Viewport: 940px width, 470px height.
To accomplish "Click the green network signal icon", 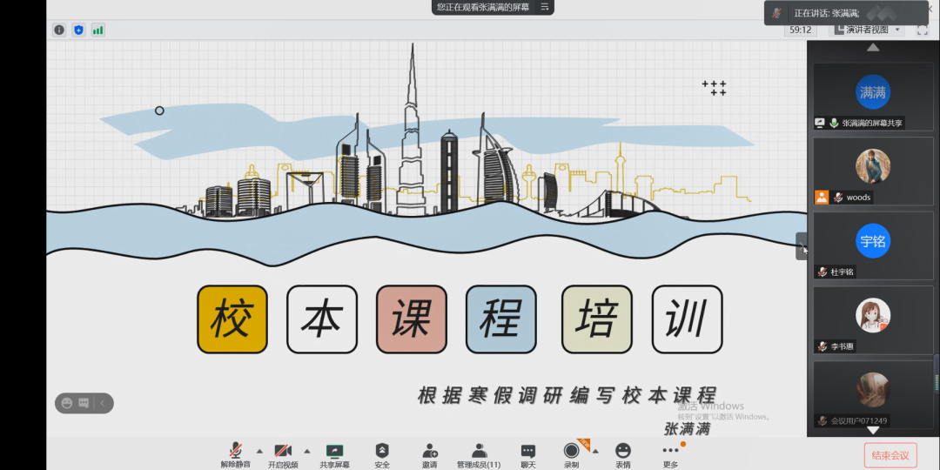I will click(97, 30).
